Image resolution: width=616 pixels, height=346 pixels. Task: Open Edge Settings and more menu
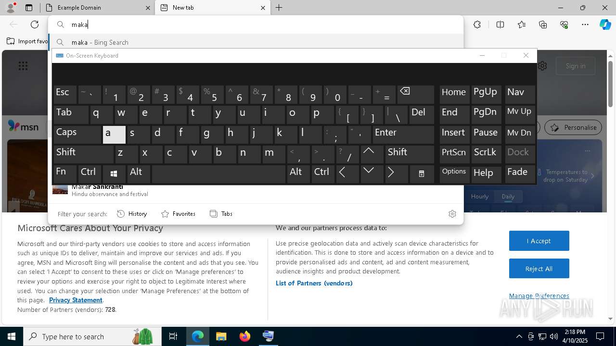pyautogui.click(x=585, y=25)
